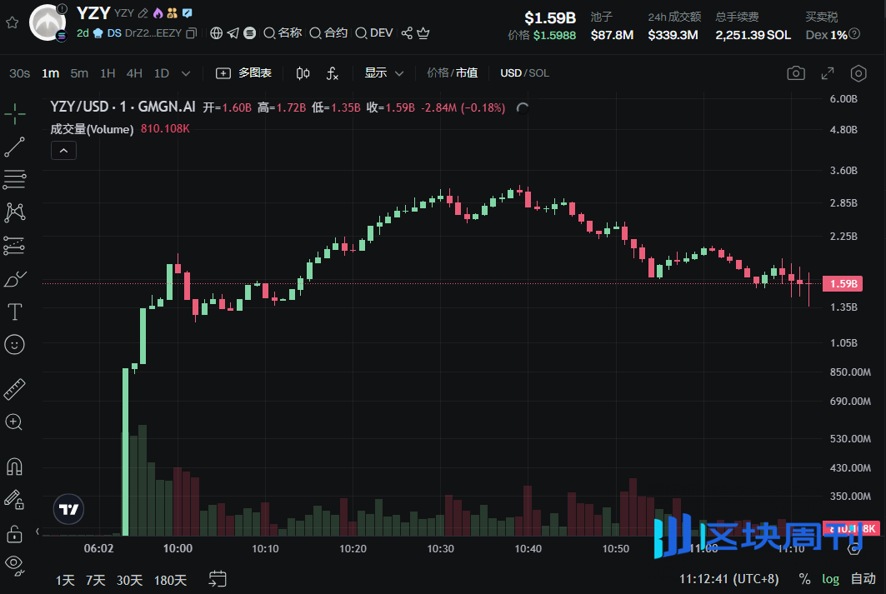The width and height of the screenshot is (886, 594).
Task: Set chart range to 180天
Action: click(x=170, y=580)
